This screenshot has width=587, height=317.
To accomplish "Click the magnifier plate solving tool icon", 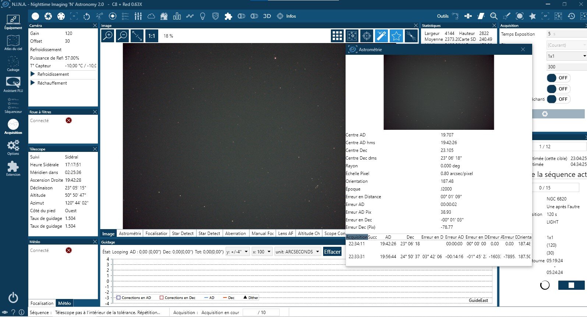I will pos(494,16).
